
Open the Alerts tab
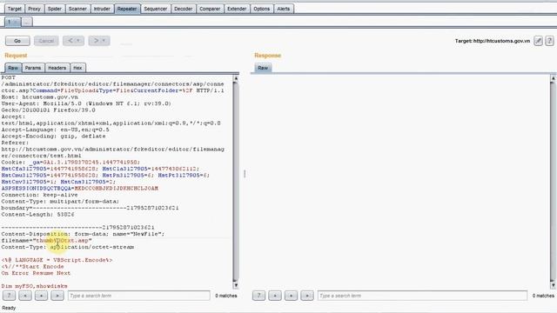tap(284, 9)
